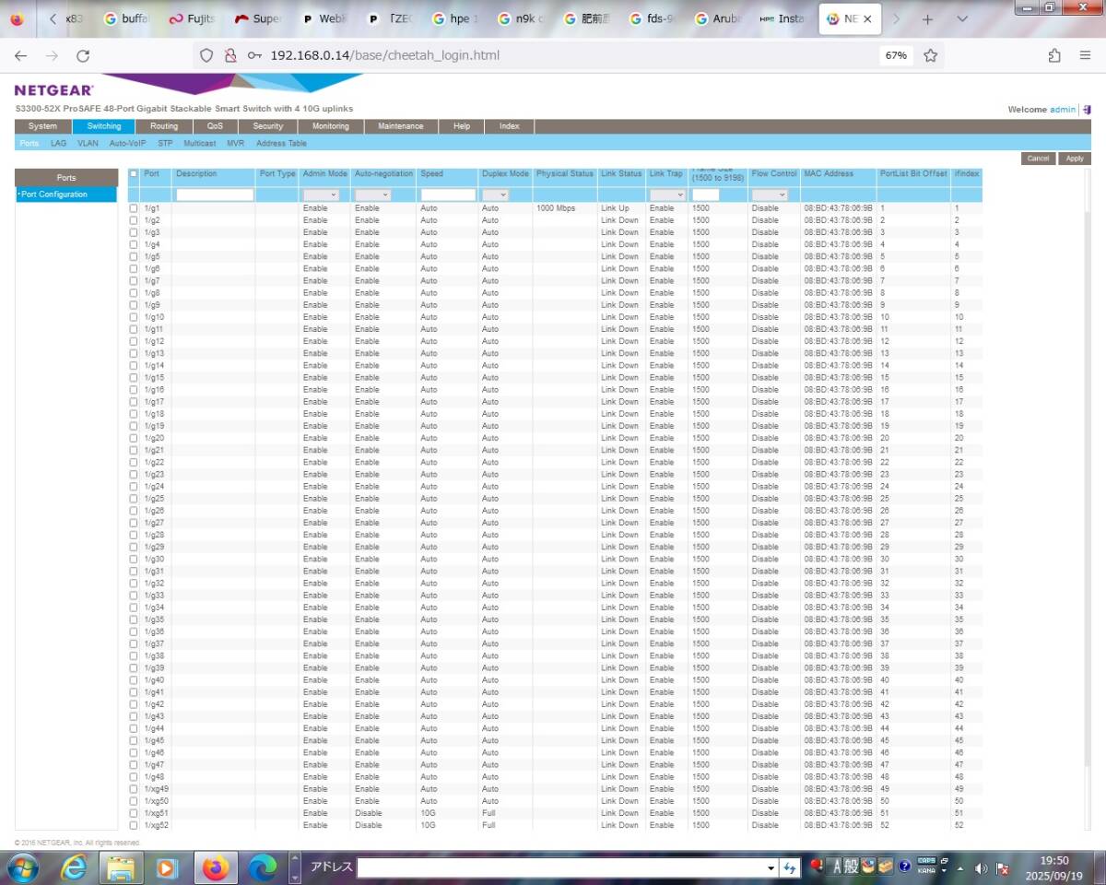Check the box for port 1/g1

pyautogui.click(x=134, y=208)
